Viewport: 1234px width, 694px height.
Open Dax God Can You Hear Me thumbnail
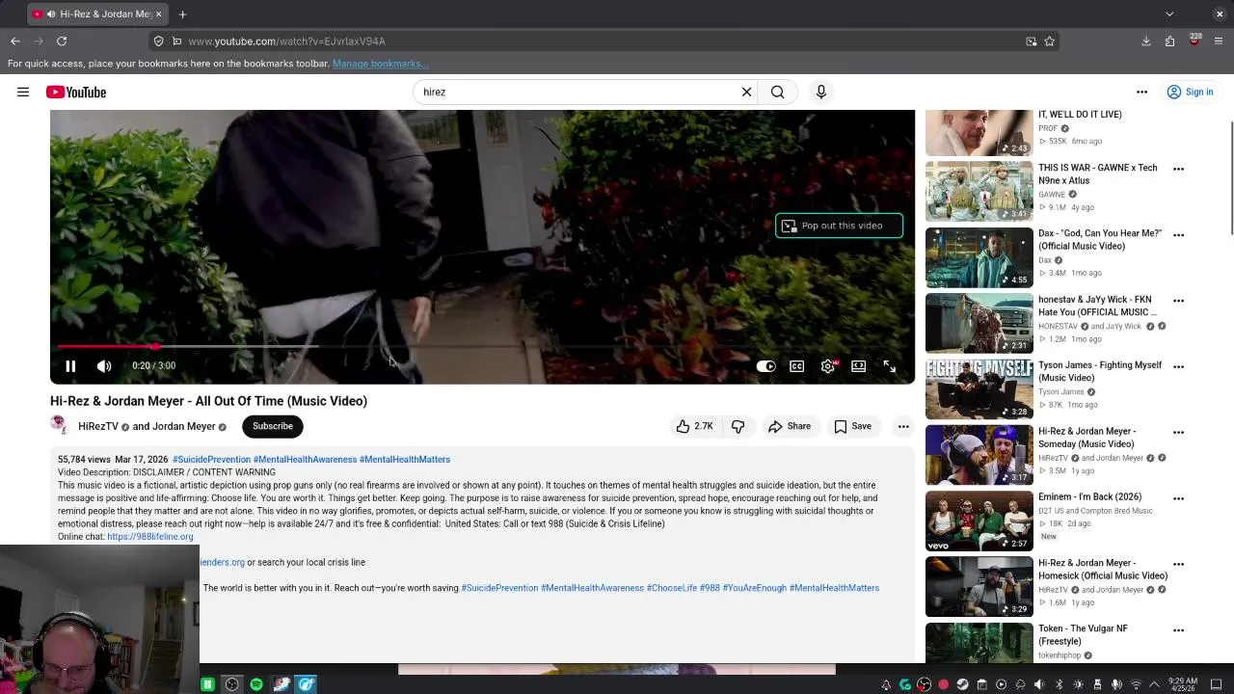[x=979, y=257]
